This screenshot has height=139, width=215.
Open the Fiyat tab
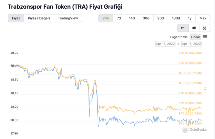(x=16, y=18)
